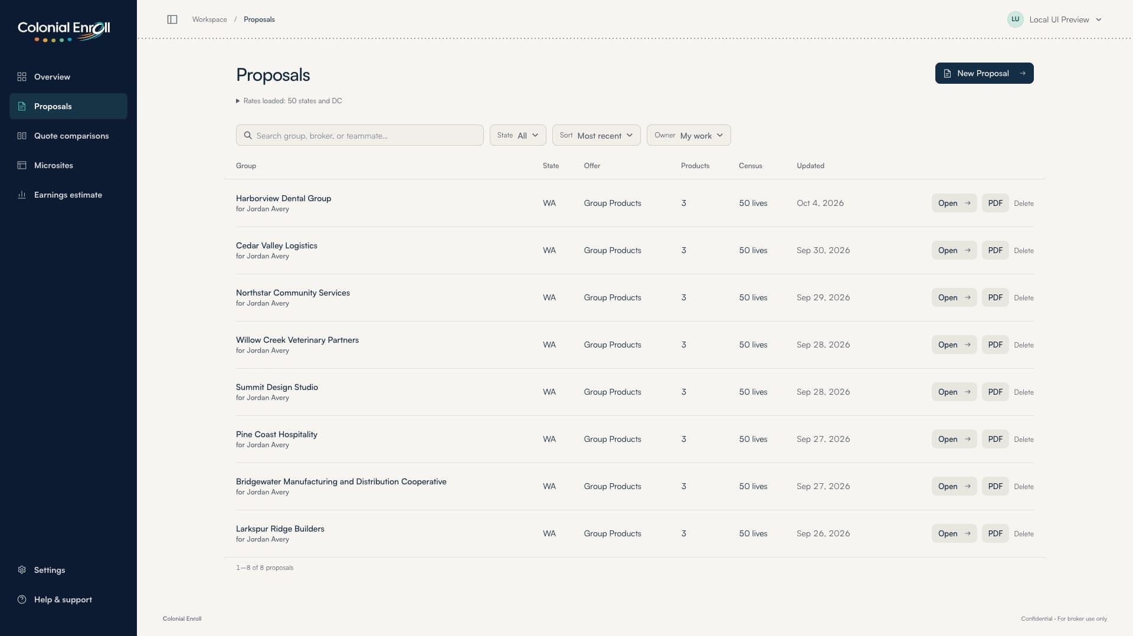Delete the Pine Coast Hospitality proposal
The height and width of the screenshot is (636, 1133).
pos(1024,440)
